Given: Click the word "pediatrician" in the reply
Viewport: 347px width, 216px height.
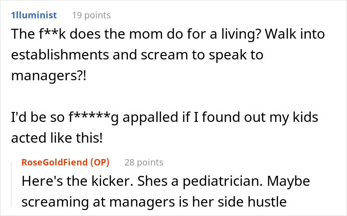Looking at the screenshot, I should click(223, 182).
